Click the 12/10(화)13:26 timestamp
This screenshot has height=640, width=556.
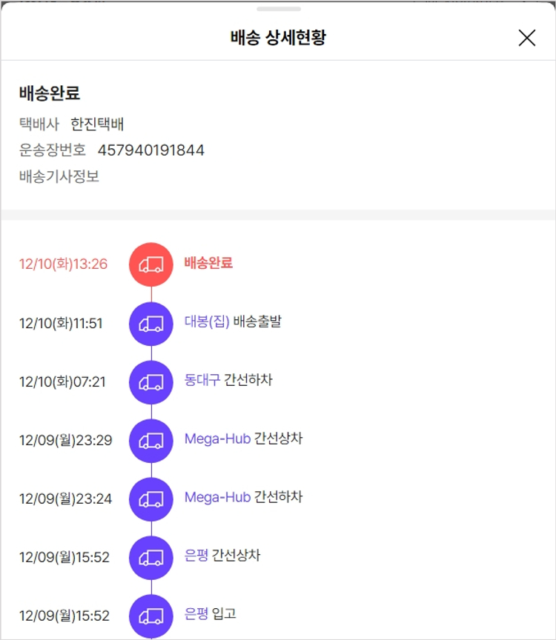(63, 264)
